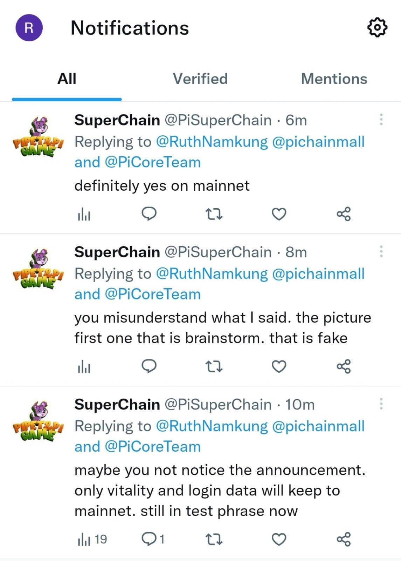Select the All notifications tab

(x=67, y=79)
